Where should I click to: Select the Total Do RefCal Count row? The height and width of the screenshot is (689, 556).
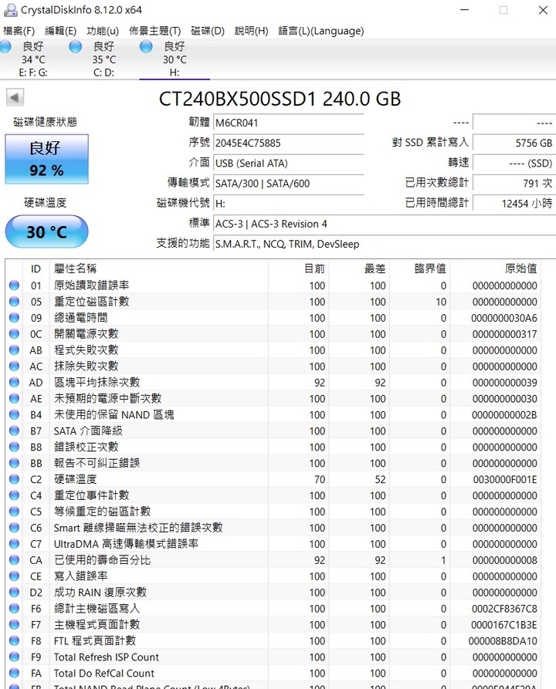[273, 673]
